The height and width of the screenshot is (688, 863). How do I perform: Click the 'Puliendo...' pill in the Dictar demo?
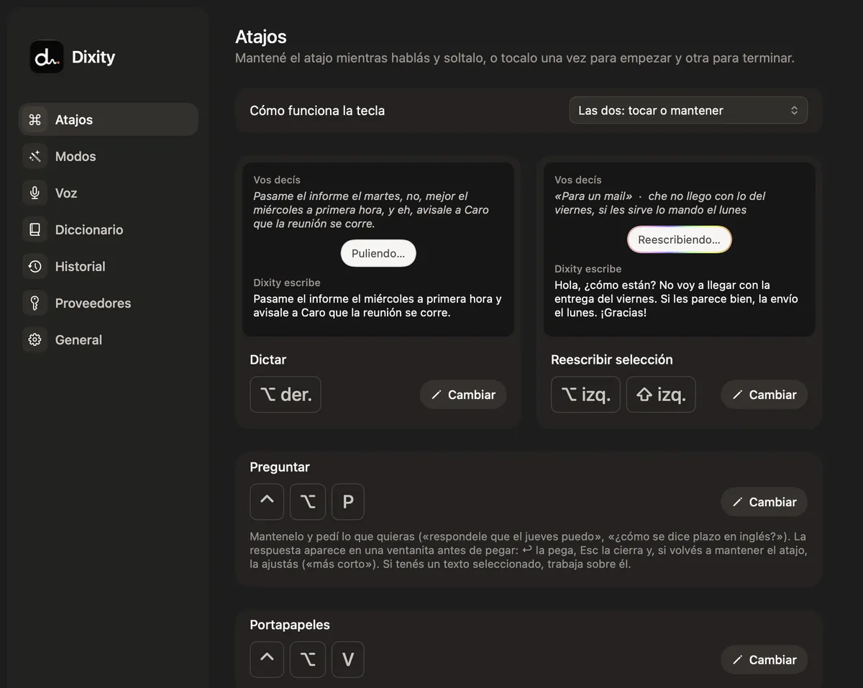378,253
